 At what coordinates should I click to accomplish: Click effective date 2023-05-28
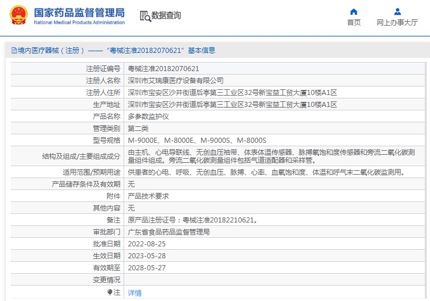coord(147,256)
